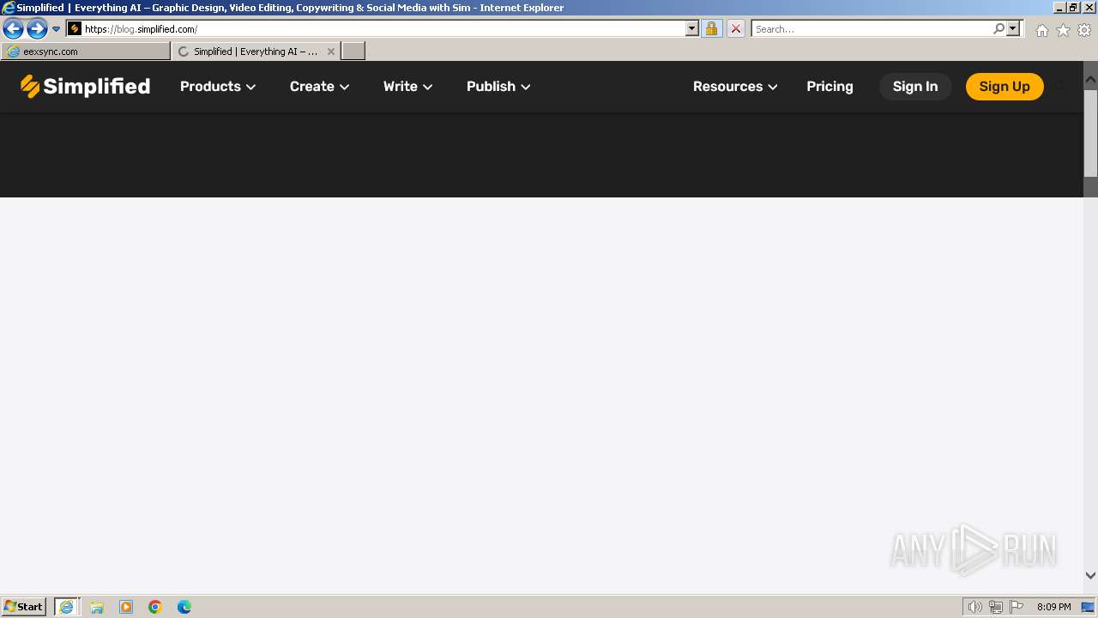Expand the Write menu
The height and width of the screenshot is (618, 1098).
tap(407, 87)
